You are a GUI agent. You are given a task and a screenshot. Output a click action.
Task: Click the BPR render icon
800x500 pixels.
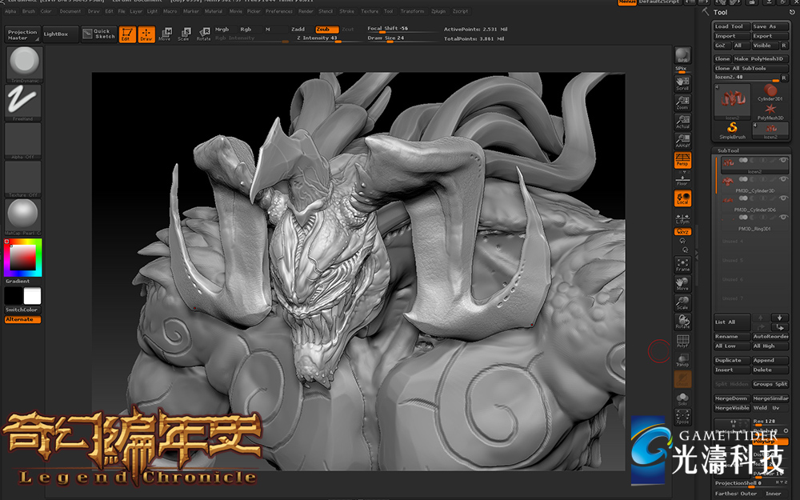[682, 55]
